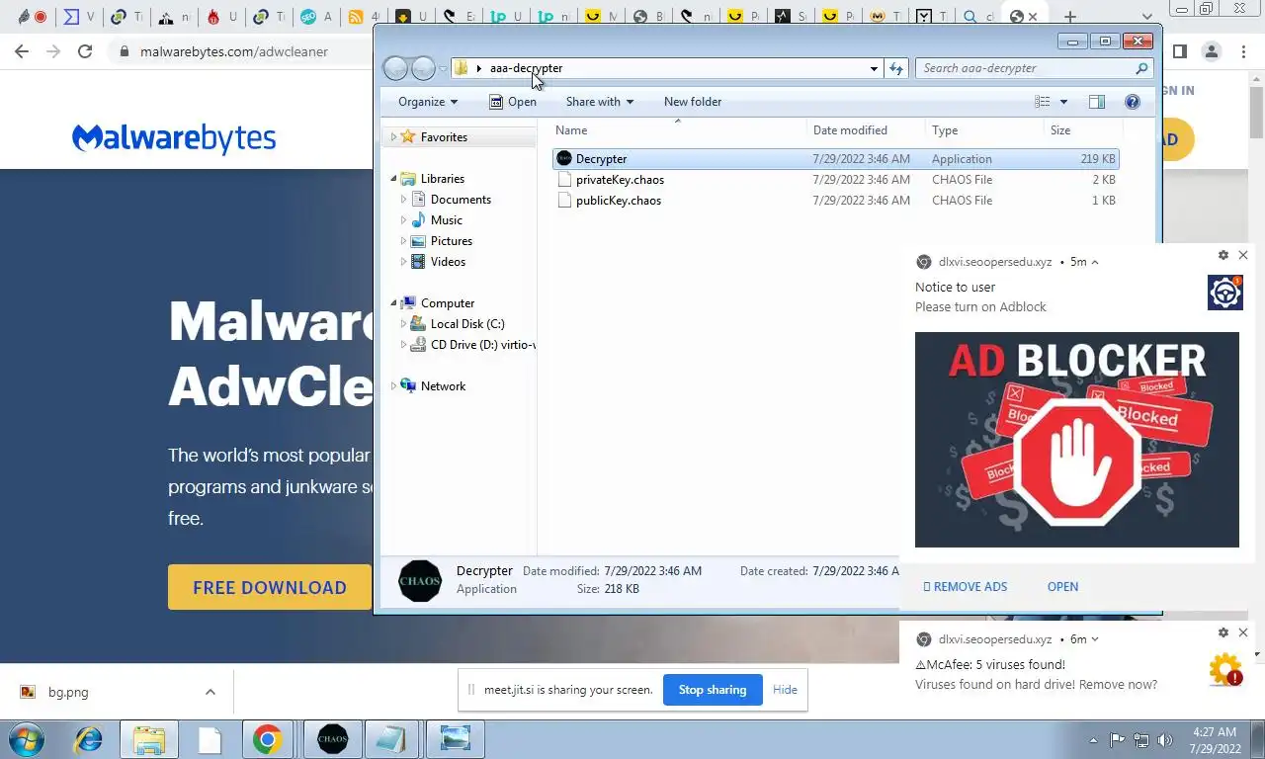Click New folder in the Explorer toolbar
This screenshot has height=759, width=1265.
click(693, 102)
